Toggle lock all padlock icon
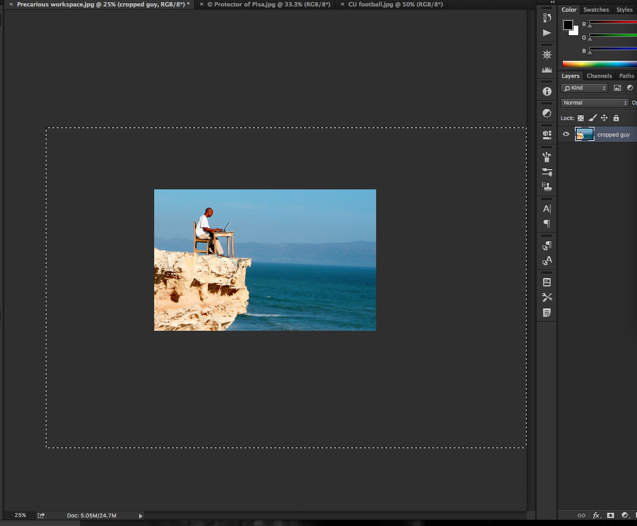This screenshot has width=637, height=526. 616,118
